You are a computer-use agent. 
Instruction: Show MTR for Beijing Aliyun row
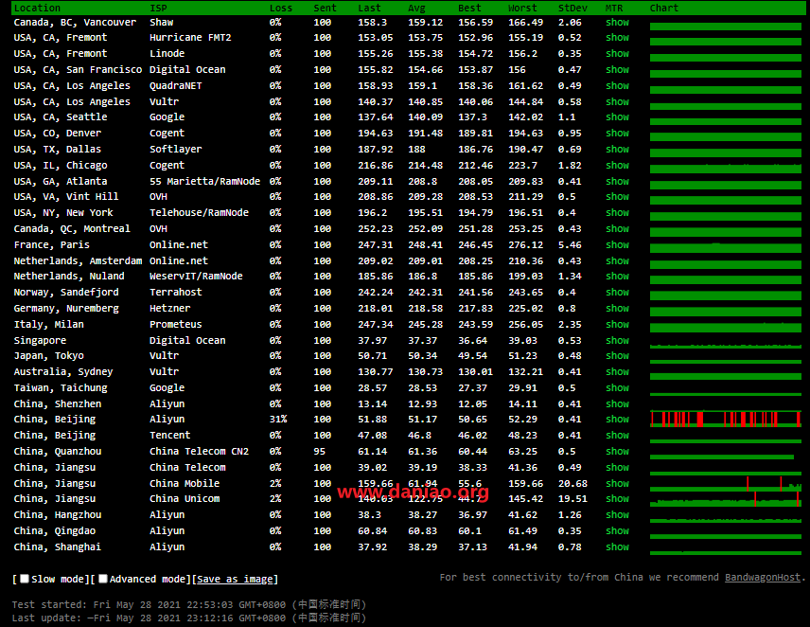(x=617, y=420)
